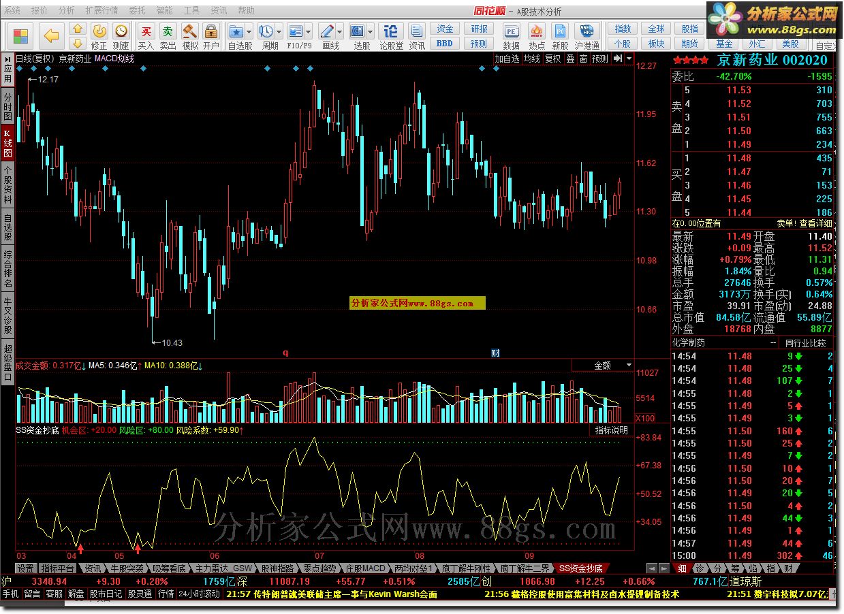
Task: Open the 系统 menu
Action: pos(12,11)
